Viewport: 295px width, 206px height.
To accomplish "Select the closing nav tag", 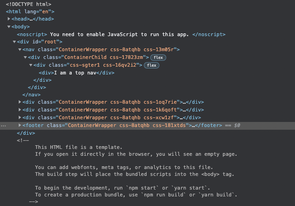I will (x=32, y=95).
